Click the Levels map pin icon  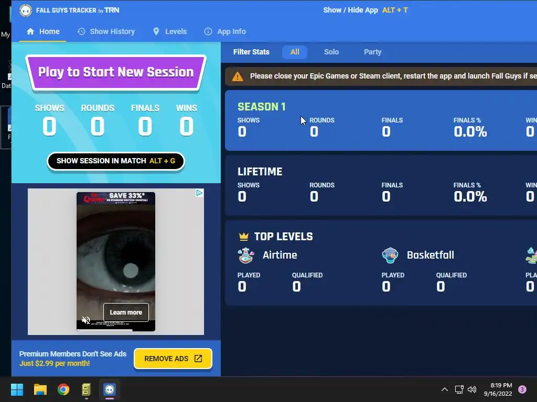(x=156, y=31)
